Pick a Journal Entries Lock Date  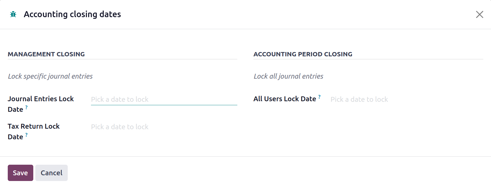pos(164,100)
